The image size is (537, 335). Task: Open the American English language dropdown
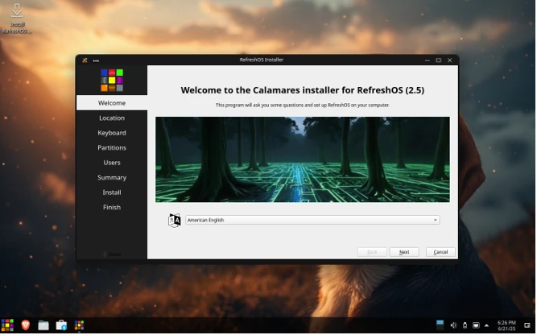pos(312,220)
